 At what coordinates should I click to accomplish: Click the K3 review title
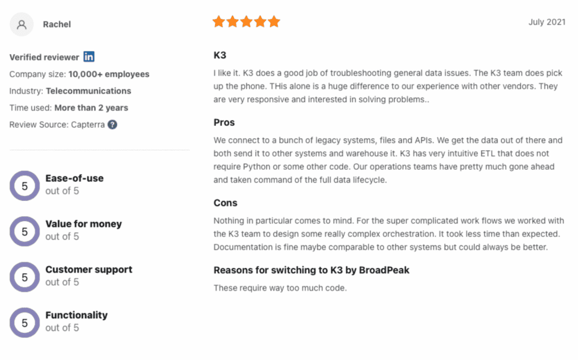pyautogui.click(x=220, y=55)
